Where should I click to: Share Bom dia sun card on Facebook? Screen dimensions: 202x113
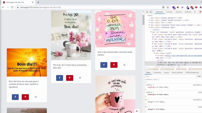[15, 97]
